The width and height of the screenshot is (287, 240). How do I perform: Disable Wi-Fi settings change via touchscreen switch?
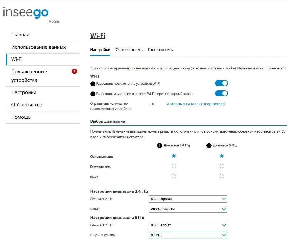221,93
